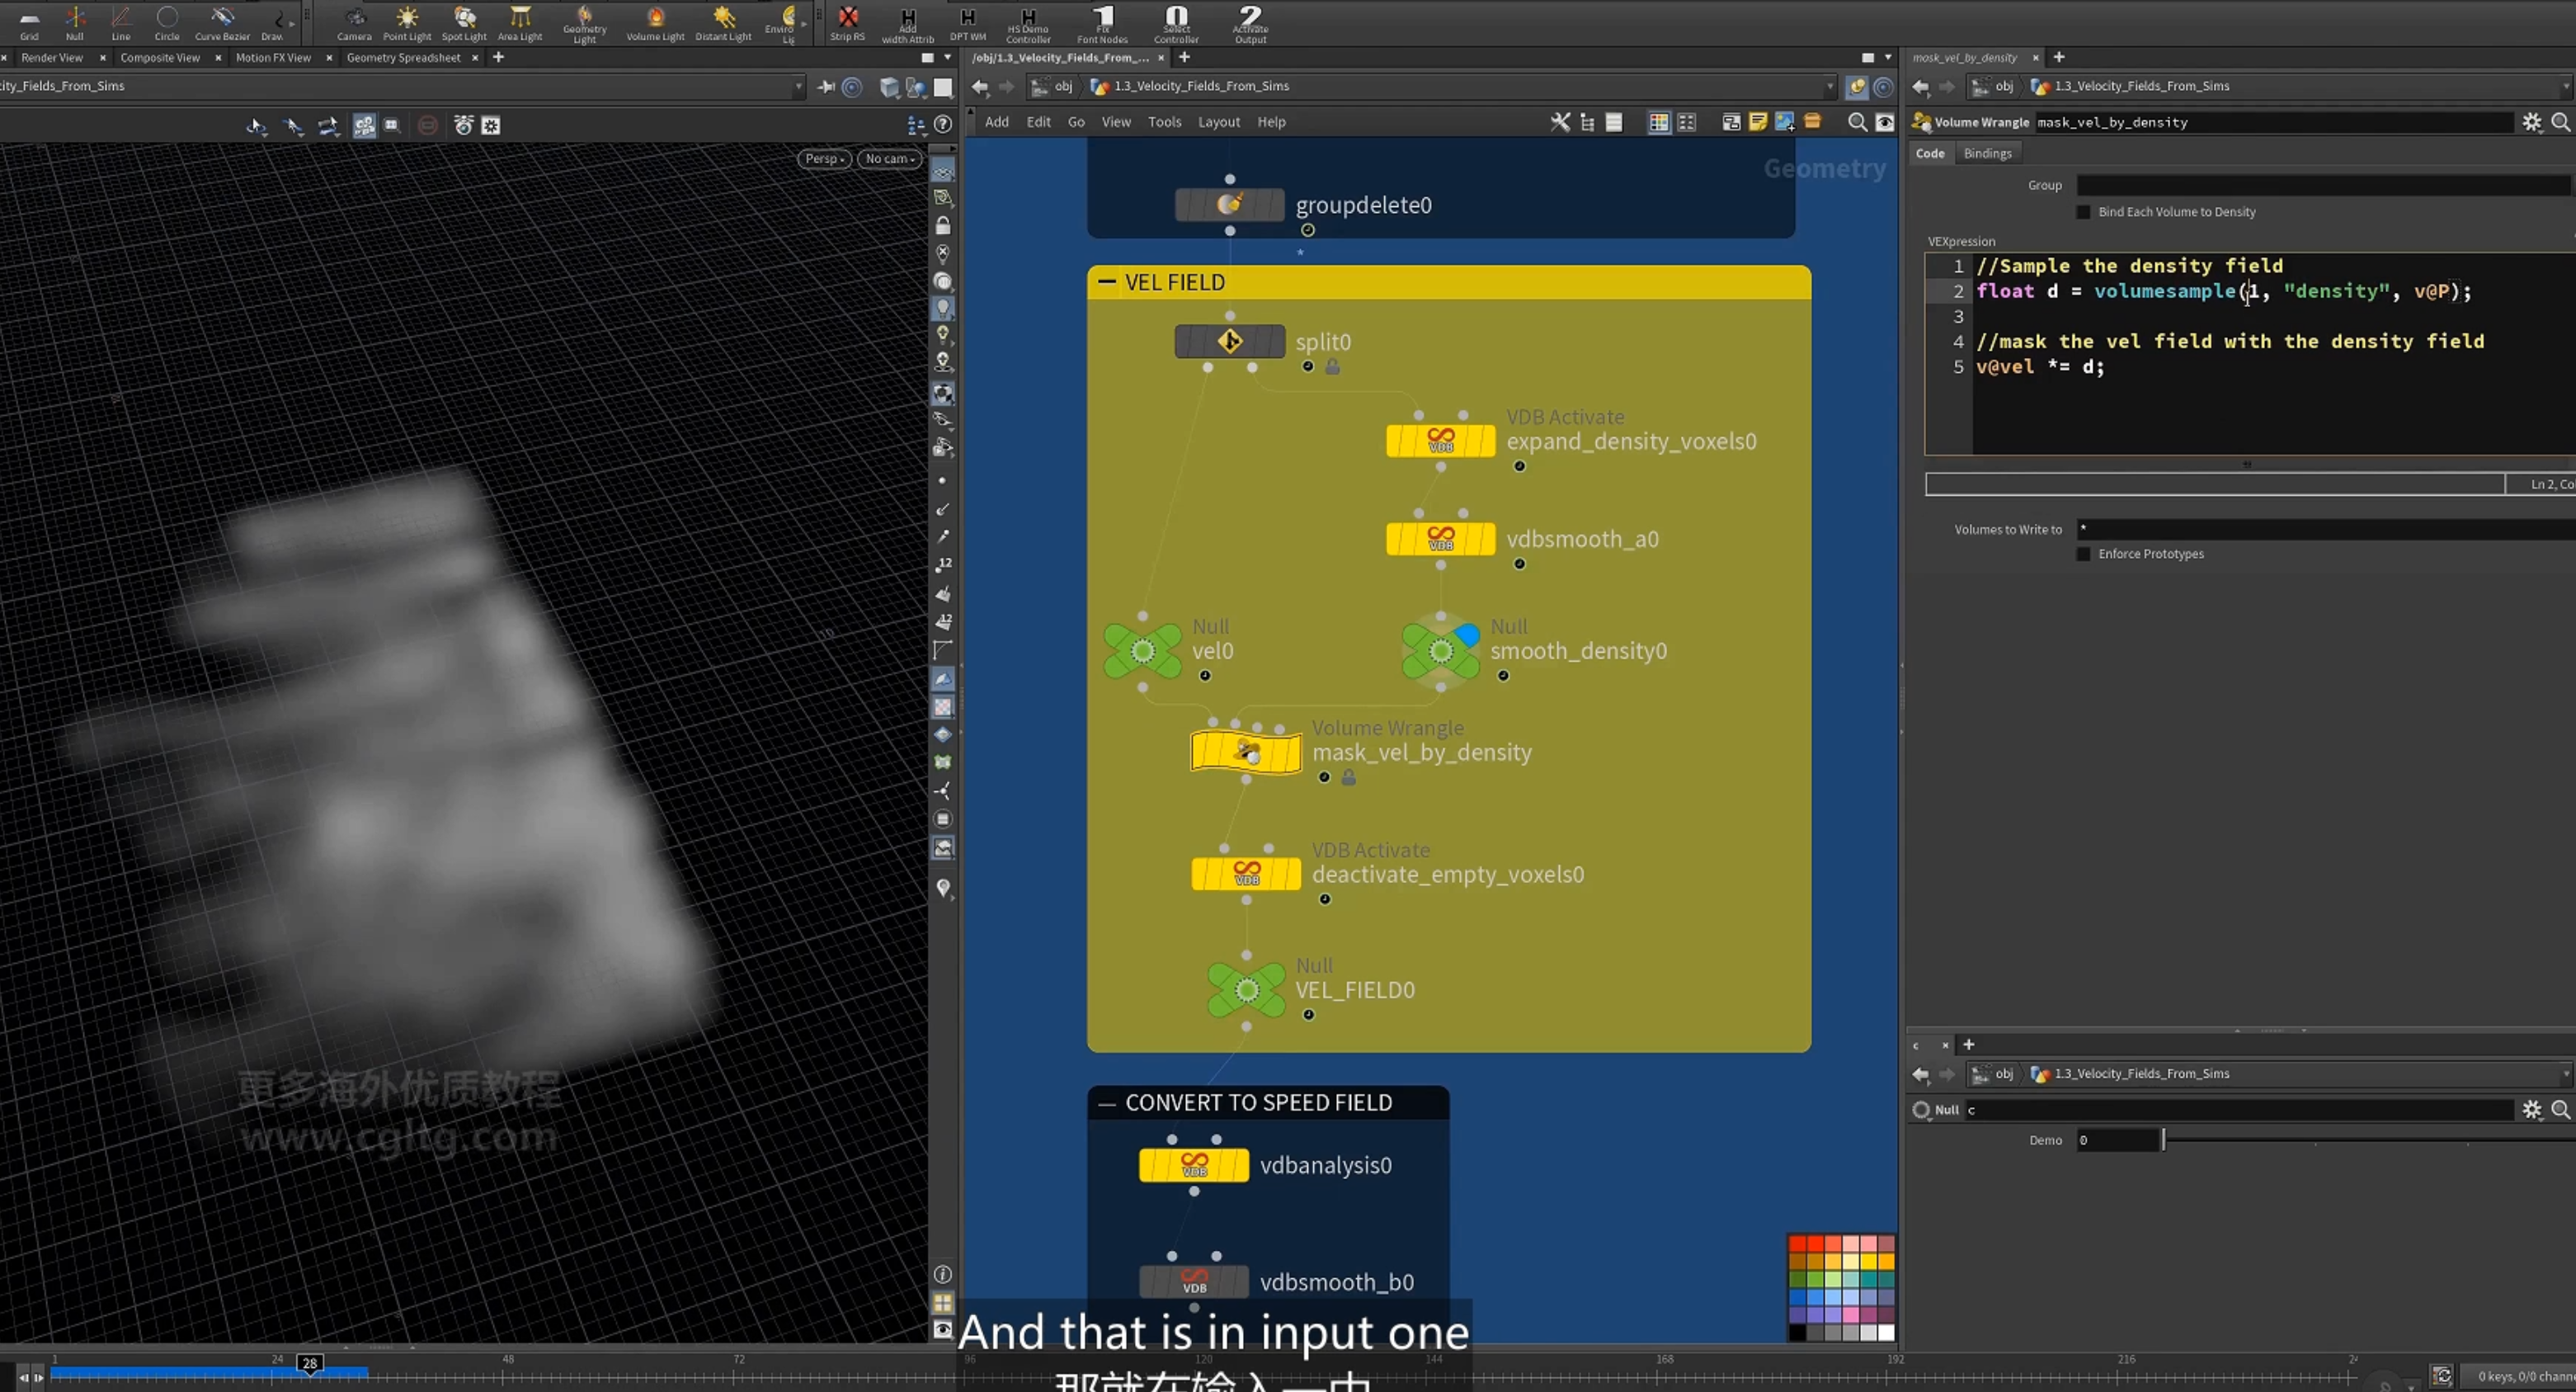Click the VEL_FIELD0 null node icon
Viewport: 2576px width, 1392px height.
tap(1246, 990)
